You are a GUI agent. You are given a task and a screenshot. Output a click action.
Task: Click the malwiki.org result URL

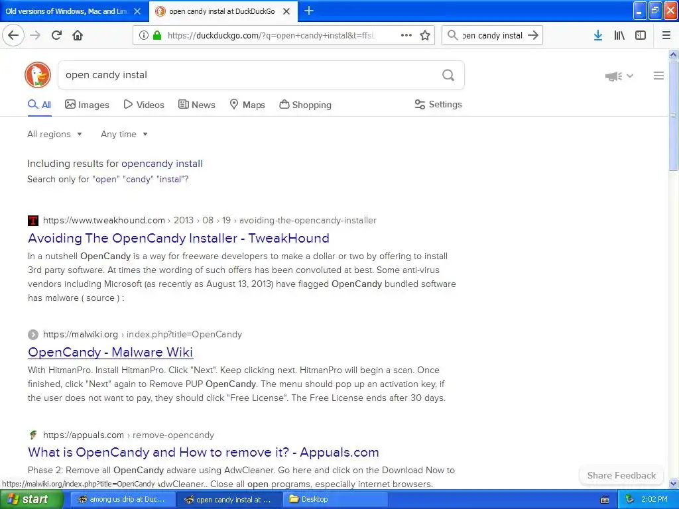coord(143,334)
